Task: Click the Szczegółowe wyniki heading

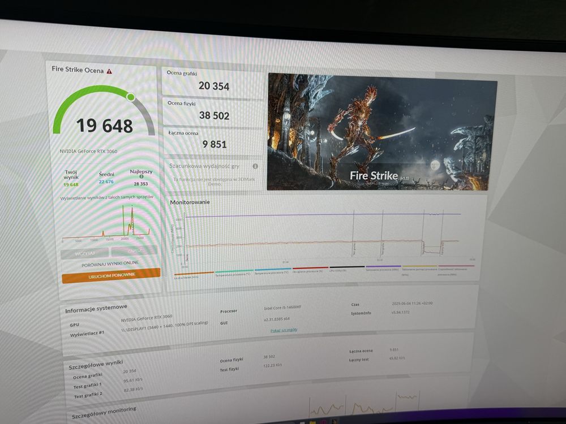Action: 96,365
